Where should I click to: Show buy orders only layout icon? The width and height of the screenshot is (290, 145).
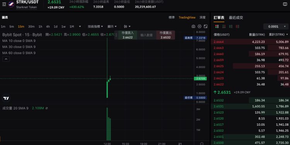tap(231, 26)
